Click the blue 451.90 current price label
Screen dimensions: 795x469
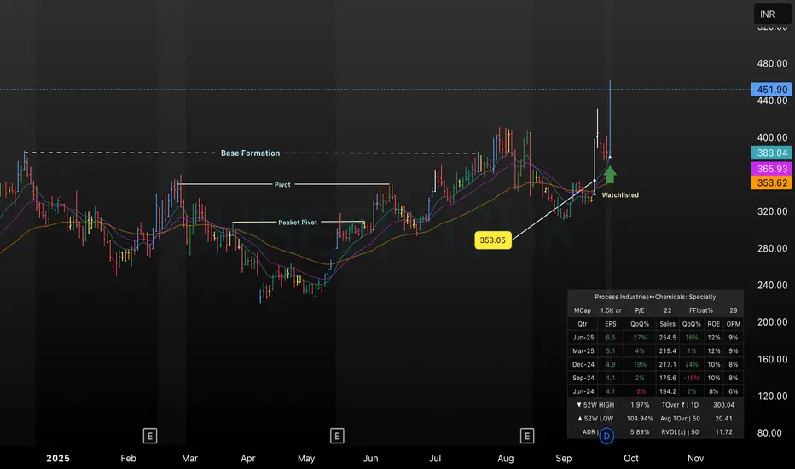(x=772, y=90)
